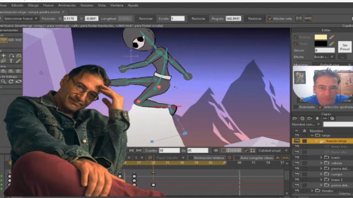Open layer options dots icon in Capas
This screenshot has height=198, width=353.
pyautogui.click(x=325, y=118)
